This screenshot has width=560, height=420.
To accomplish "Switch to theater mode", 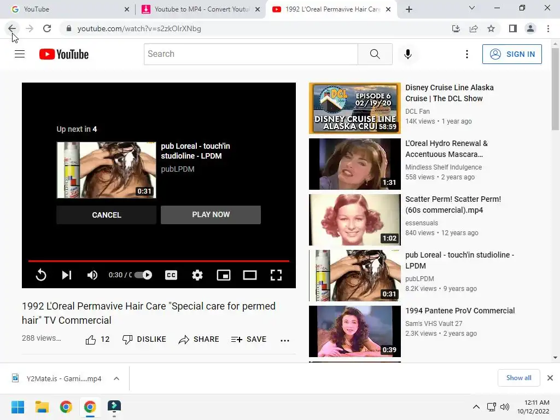I will click(x=249, y=275).
